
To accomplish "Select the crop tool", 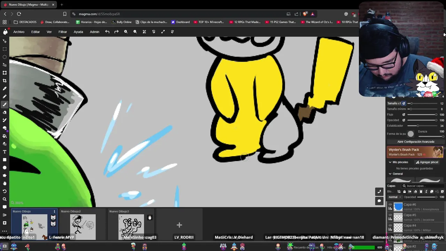I will click(5, 81).
